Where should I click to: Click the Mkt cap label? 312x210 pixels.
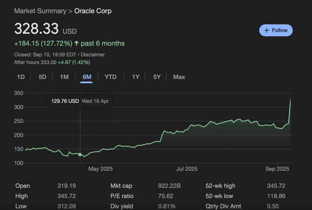point(121,186)
